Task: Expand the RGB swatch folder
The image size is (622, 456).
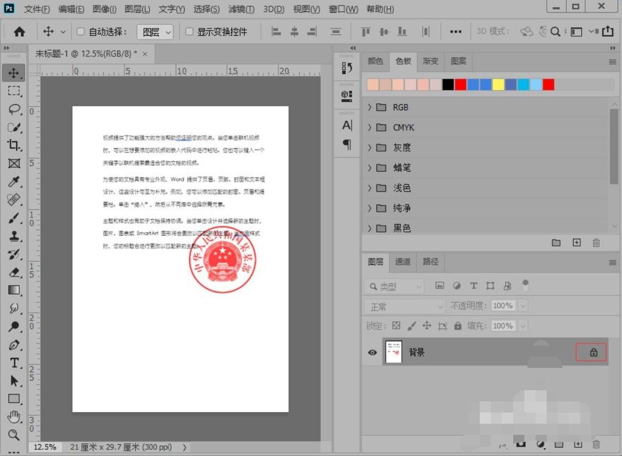Action: pyautogui.click(x=369, y=107)
